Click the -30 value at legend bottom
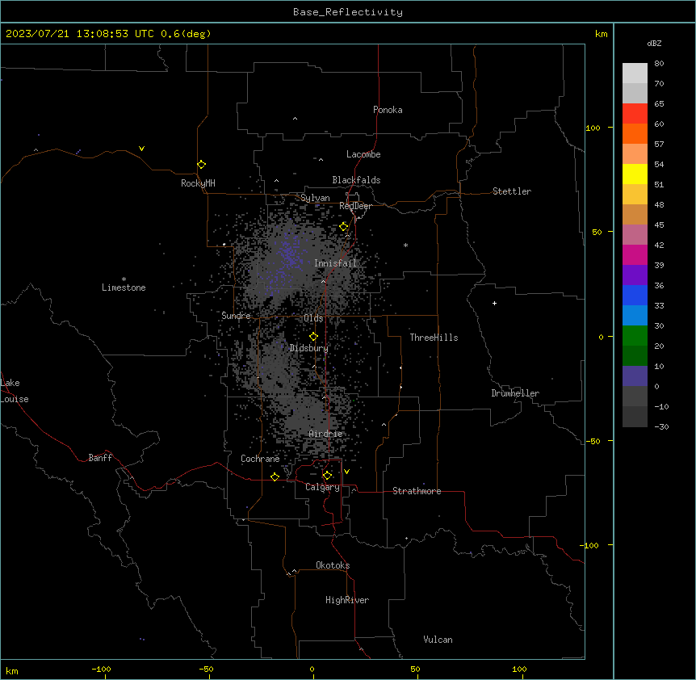This screenshot has width=696, height=680. 661,426
